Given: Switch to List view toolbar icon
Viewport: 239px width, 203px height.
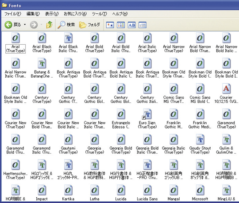Looking at the screenshot, I should [x=121, y=25].
